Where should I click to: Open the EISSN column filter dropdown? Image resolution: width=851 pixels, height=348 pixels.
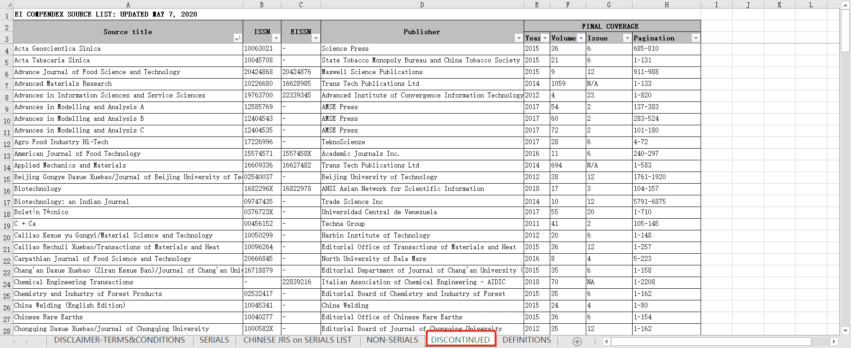[x=316, y=39]
